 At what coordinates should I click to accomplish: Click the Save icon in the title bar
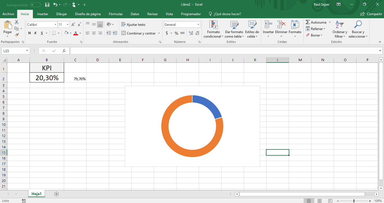[47, 4]
